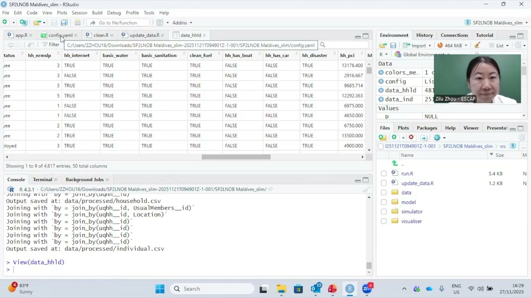Switch to the Packages tab
Screen dimensions: 531x298
coord(427,128)
